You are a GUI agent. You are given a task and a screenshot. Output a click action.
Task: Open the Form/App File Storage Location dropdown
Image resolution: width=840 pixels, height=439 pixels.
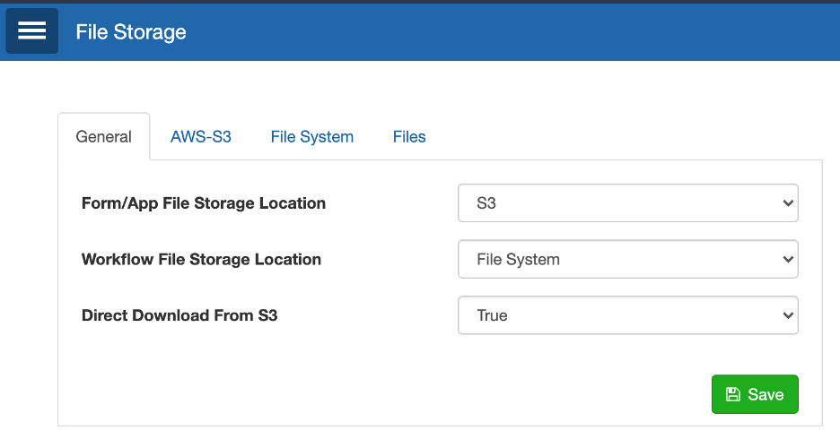(628, 203)
